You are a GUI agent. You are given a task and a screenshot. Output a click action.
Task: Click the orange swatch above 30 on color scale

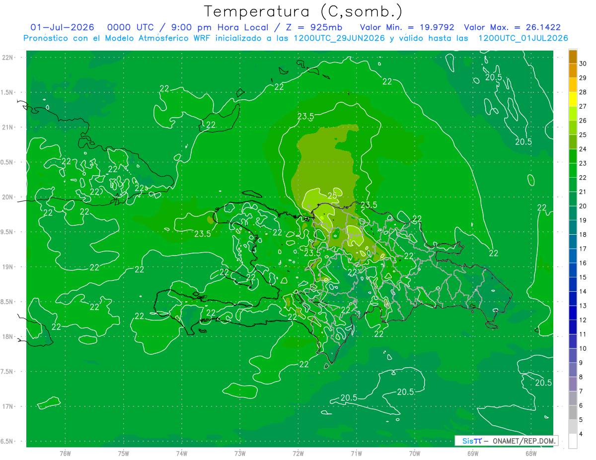click(573, 57)
